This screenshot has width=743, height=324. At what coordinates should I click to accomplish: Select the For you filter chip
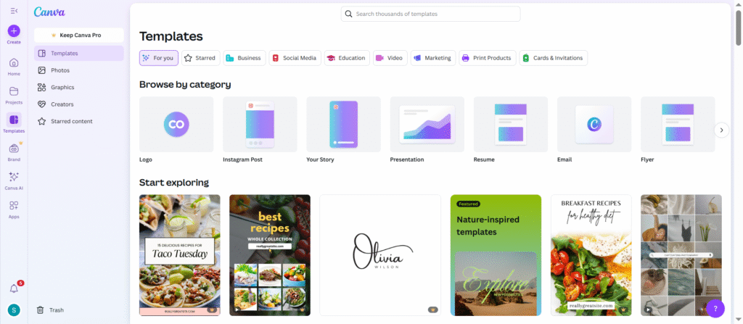click(x=159, y=58)
